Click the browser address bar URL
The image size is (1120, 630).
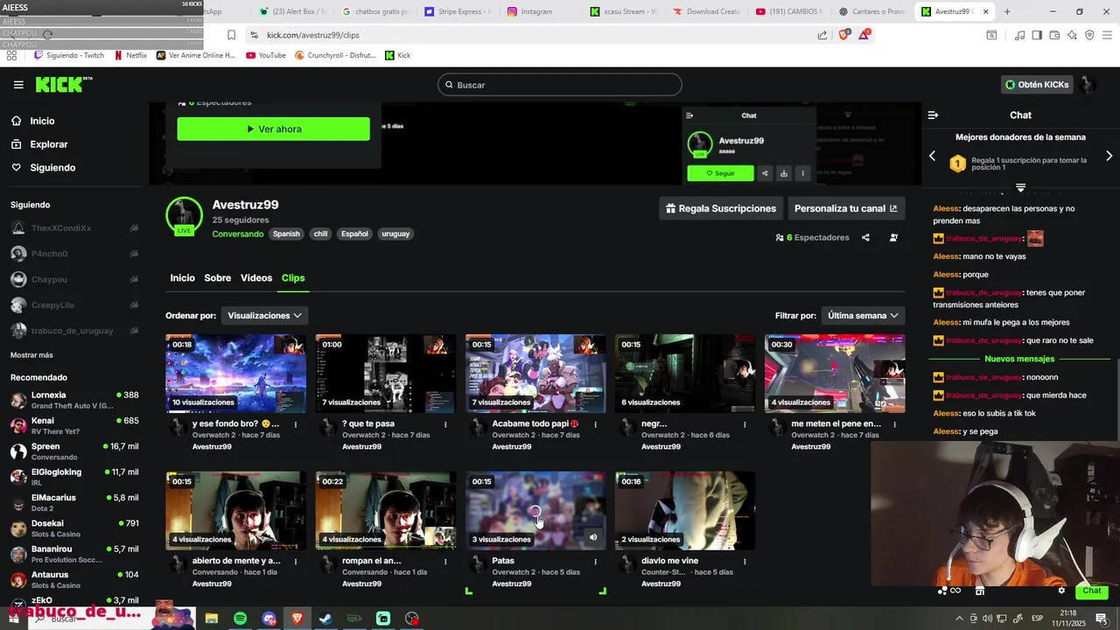[313, 35]
